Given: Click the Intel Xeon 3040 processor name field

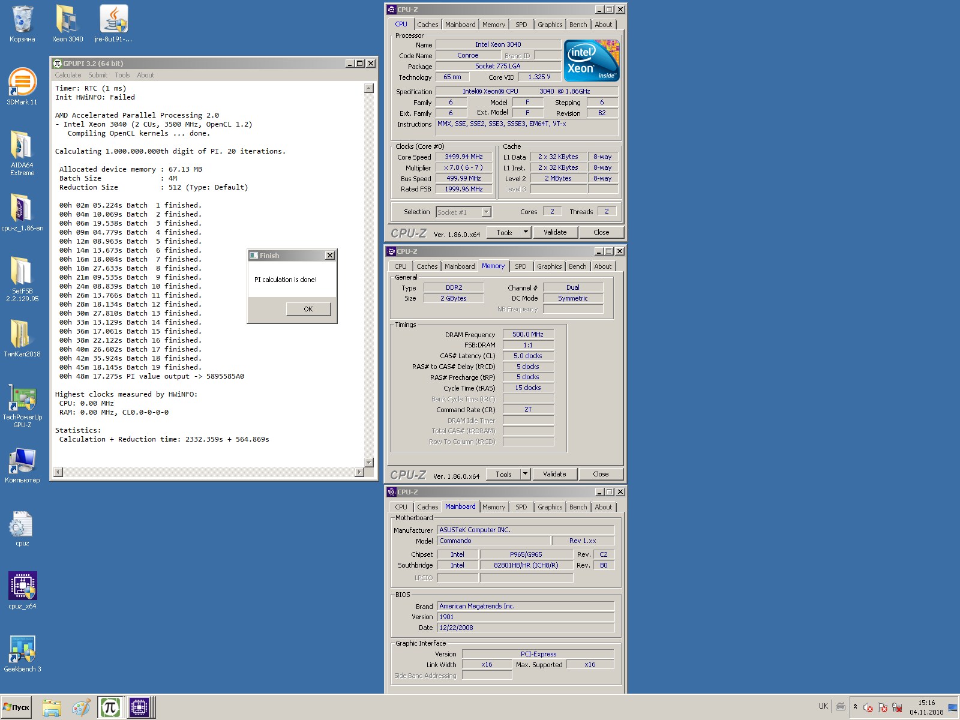Looking at the screenshot, I should pyautogui.click(x=498, y=44).
